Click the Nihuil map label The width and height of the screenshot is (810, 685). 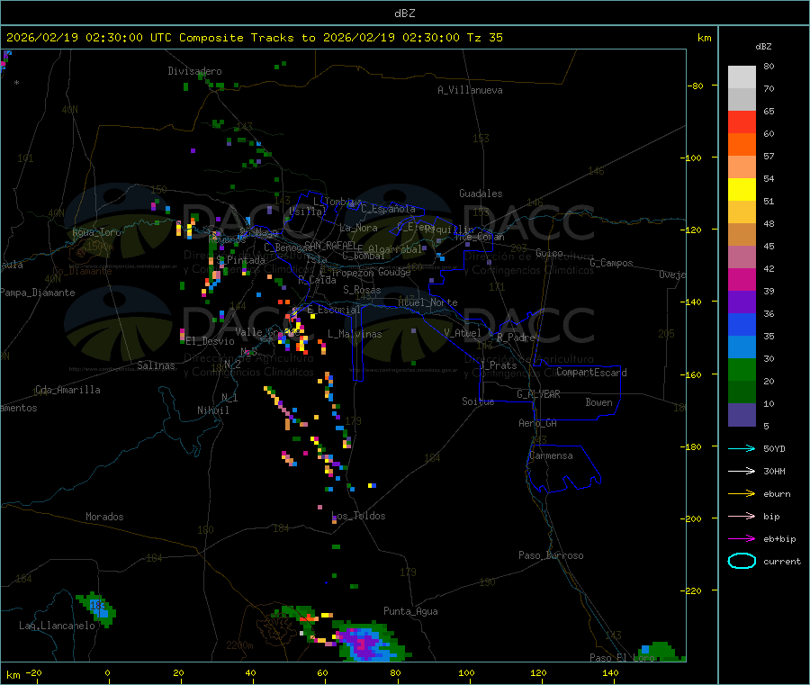click(213, 410)
